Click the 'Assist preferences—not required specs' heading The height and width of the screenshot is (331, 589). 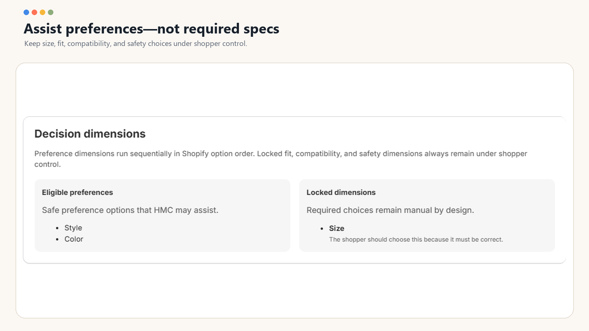pyautogui.click(x=151, y=29)
